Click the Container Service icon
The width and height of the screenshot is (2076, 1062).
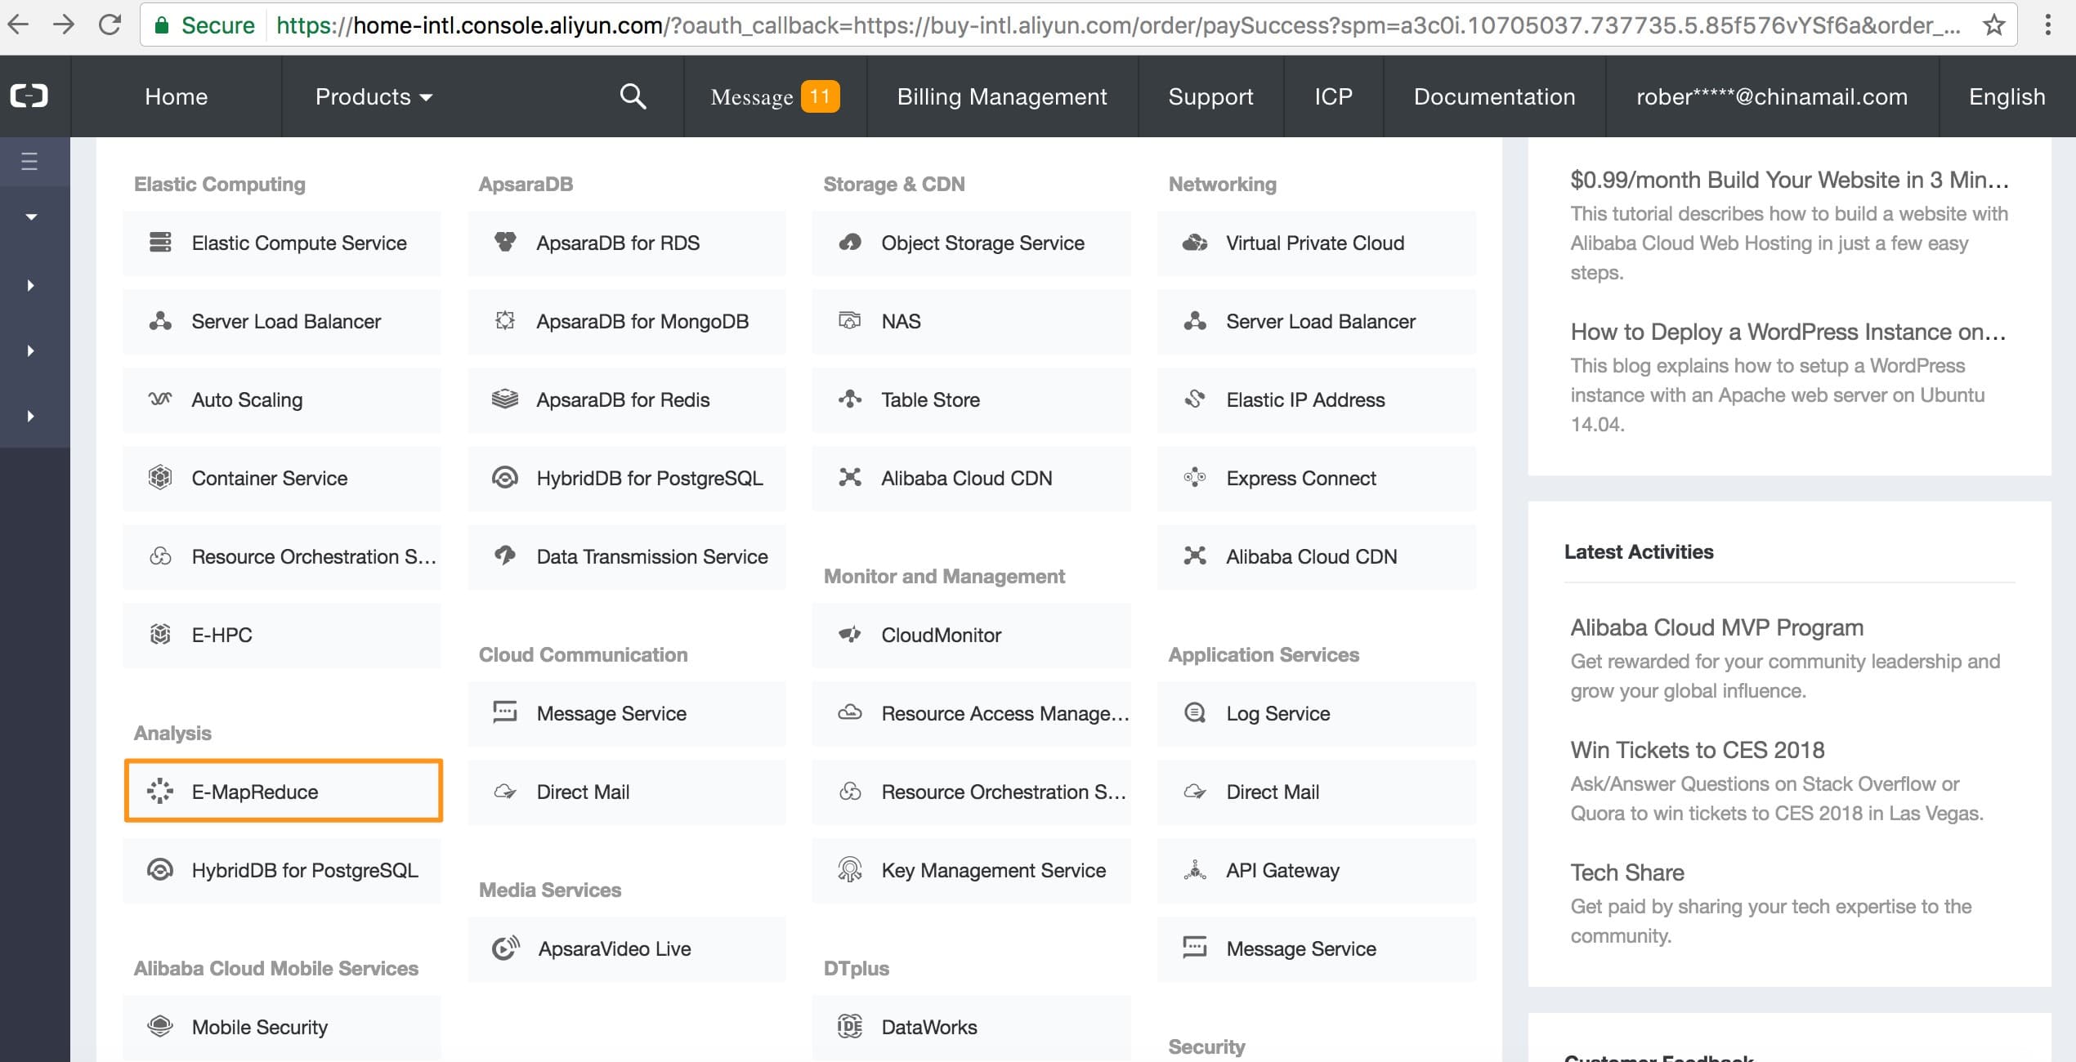tap(160, 478)
